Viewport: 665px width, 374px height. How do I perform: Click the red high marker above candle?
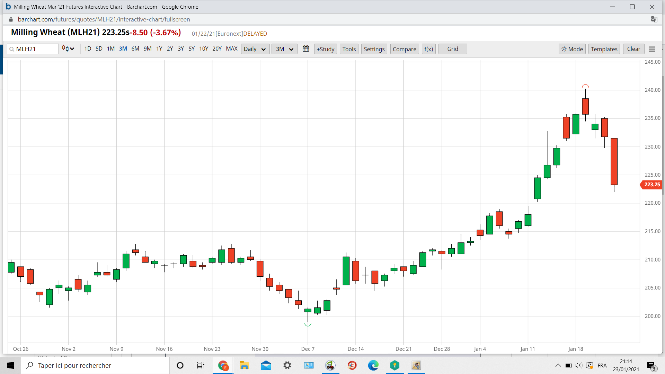(x=585, y=86)
